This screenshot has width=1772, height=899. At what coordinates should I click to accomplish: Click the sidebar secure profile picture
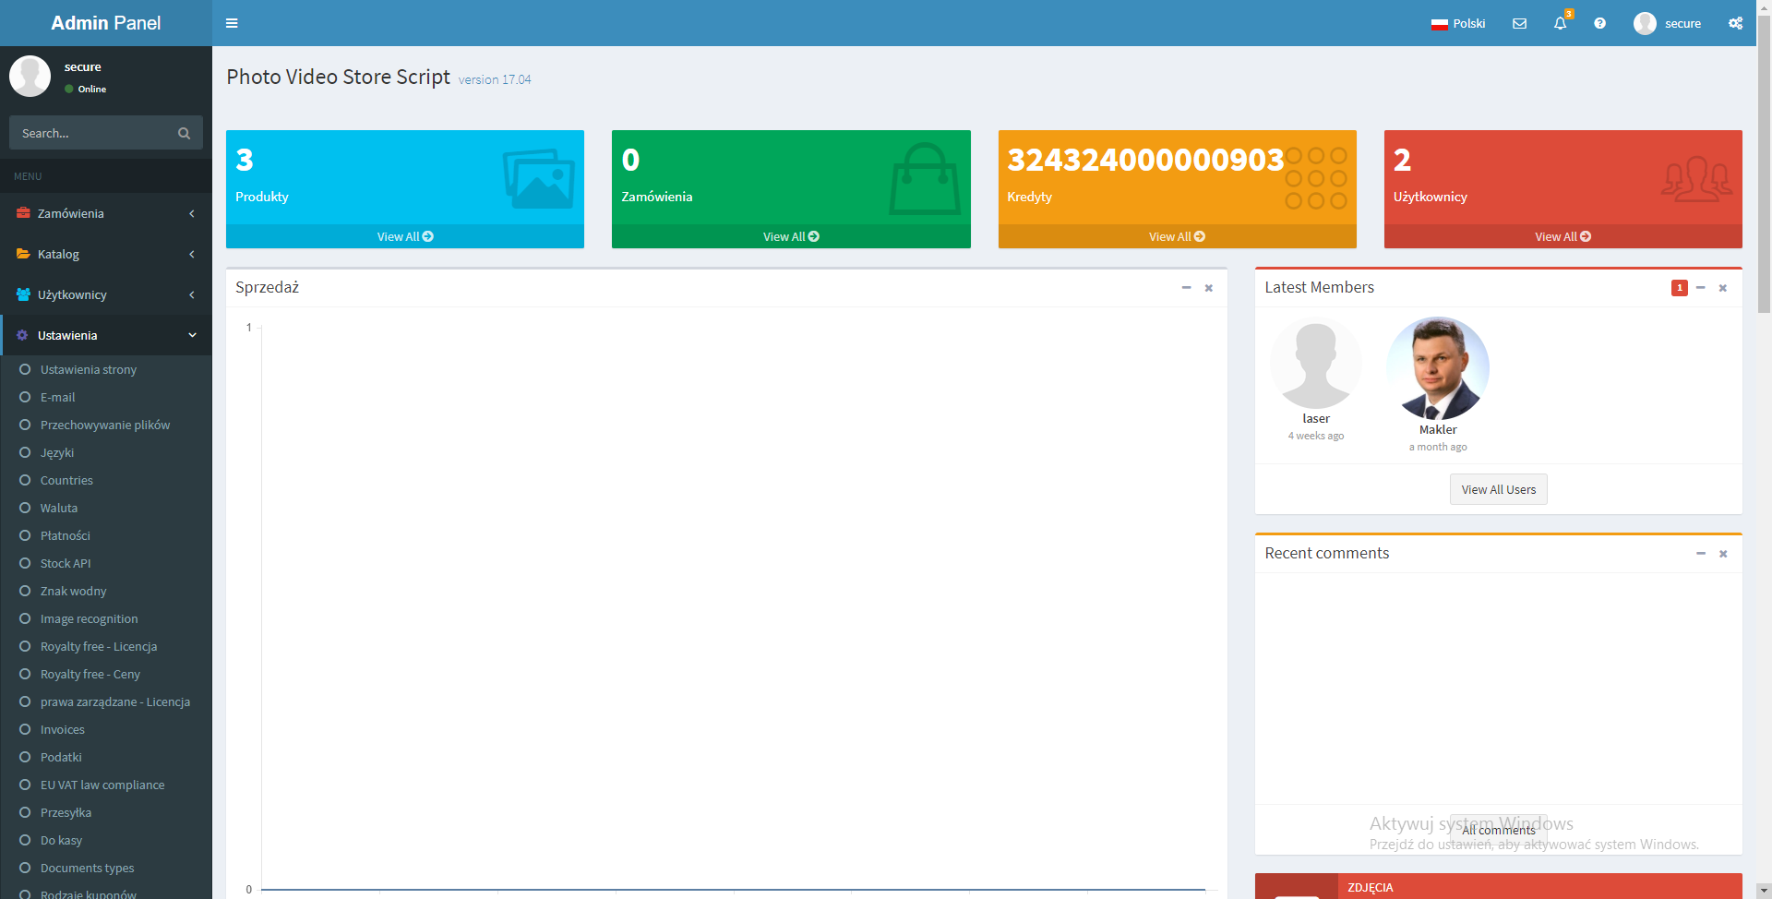click(x=30, y=76)
